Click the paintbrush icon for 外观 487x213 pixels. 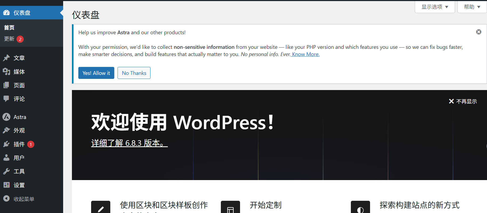coord(6,130)
